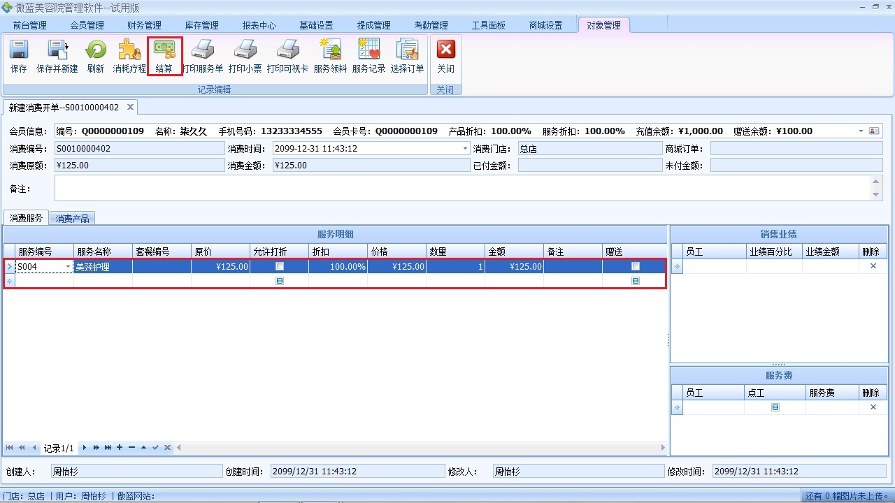Toggle the 点工 checkbox in 服务费 panel

(775, 407)
